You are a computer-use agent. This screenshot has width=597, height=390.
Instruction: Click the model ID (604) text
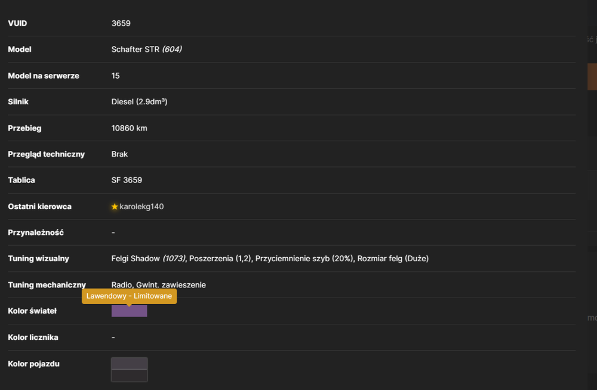pyautogui.click(x=172, y=49)
